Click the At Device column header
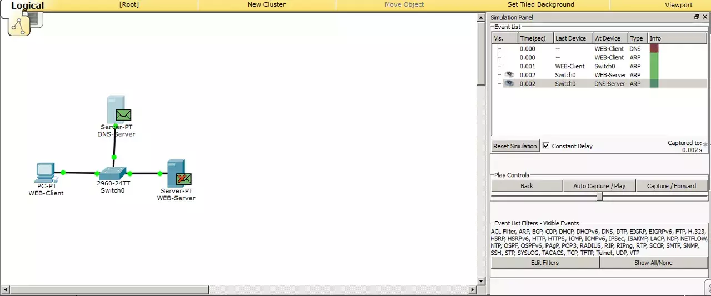The height and width of the screenshot is (296, 711). [610, 38]
